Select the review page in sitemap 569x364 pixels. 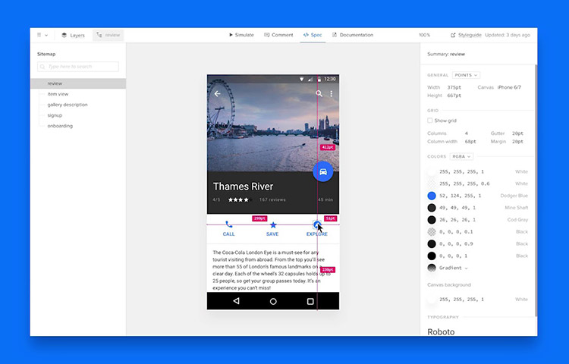click(78, 83)
